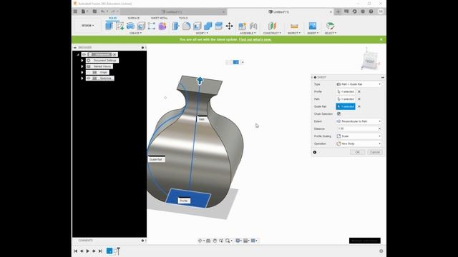Select the Create Form tool icon

pos(162,26)
